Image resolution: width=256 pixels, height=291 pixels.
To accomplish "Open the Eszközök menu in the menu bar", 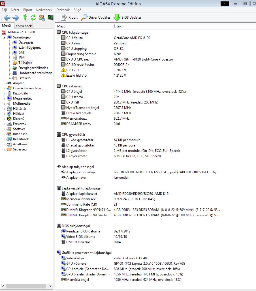I will coord(63,10).
